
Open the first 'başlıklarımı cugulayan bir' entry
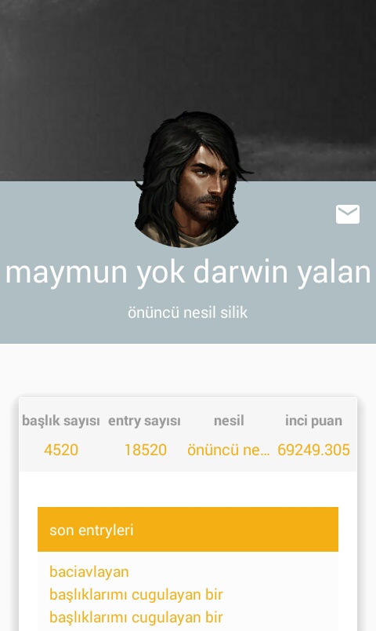pos(136,595)
